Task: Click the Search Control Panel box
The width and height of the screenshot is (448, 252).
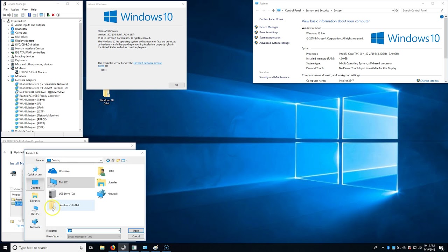Action: tap(423, 10)
